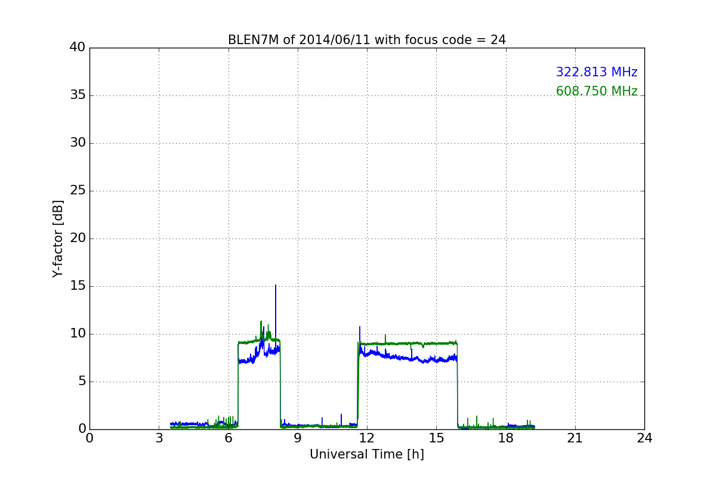Click the tall blue spike peak near 15 dB

point(276,286)
